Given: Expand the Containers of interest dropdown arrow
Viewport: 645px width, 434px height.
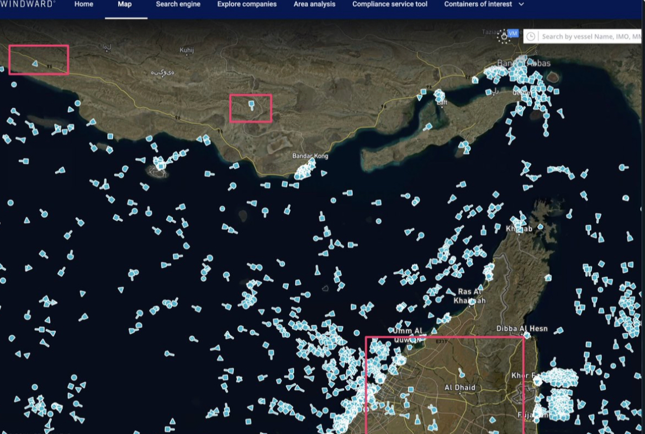Looking at the screenshot, I should tap(521, 4).
